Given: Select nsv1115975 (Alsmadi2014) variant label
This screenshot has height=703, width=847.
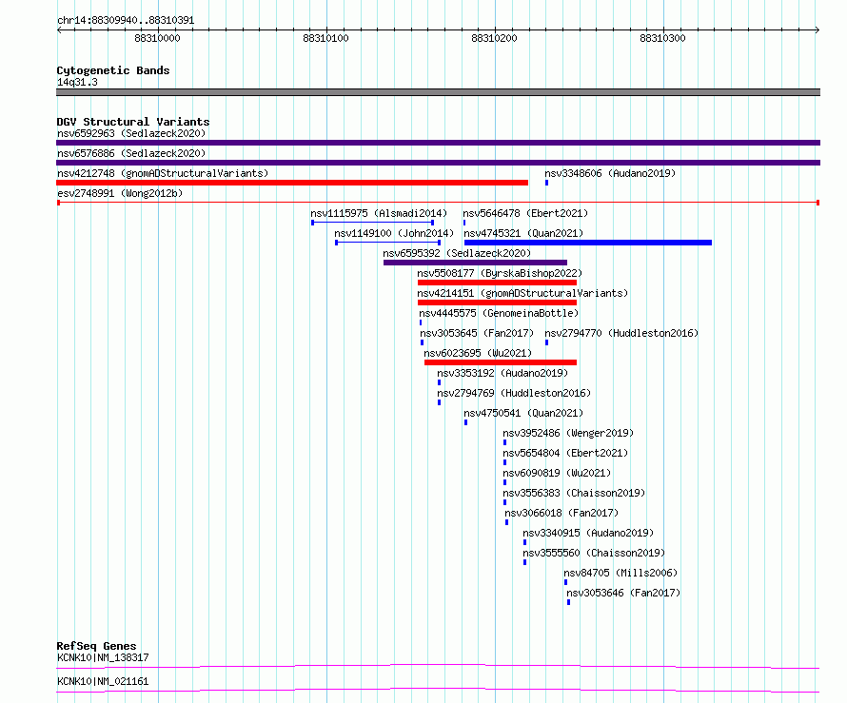Looking at the screenshot, I should click(379, 213).
